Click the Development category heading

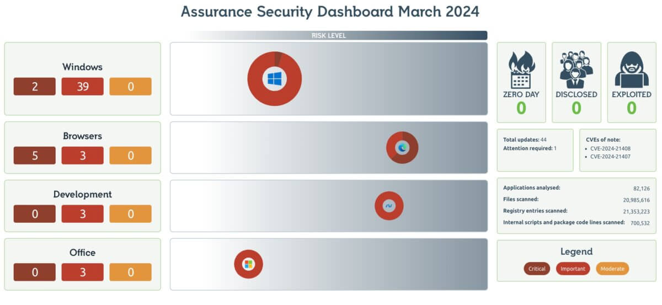[x=82, y=194]
